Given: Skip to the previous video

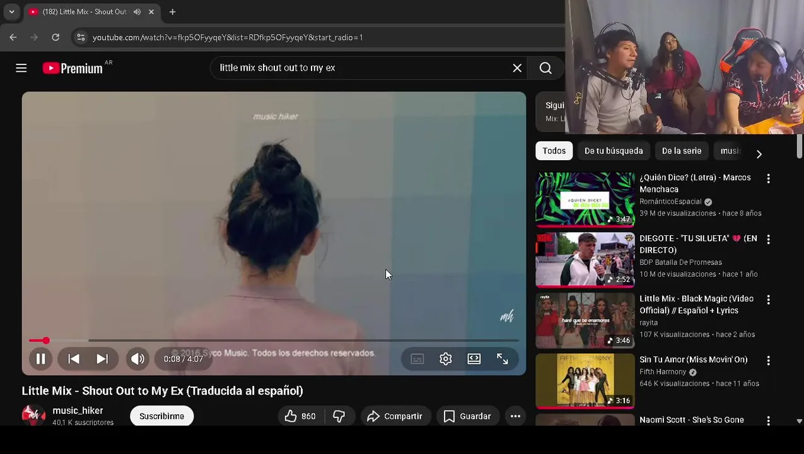Looking at the screenshot, I should [x=74, y=359].
